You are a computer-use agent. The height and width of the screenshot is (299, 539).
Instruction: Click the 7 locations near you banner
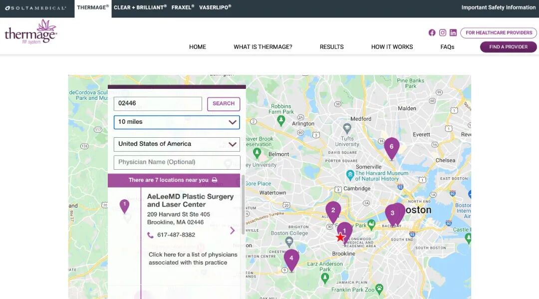coord(174,180)
